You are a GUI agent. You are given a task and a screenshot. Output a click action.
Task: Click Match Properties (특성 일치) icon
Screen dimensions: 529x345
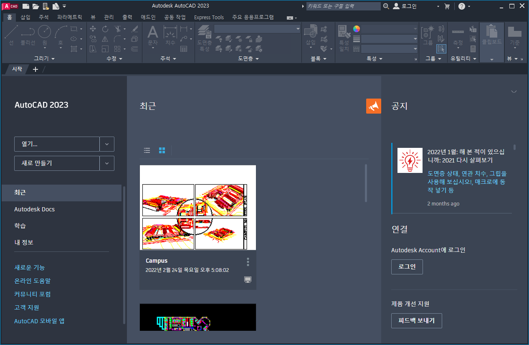[x=344, y=38]
